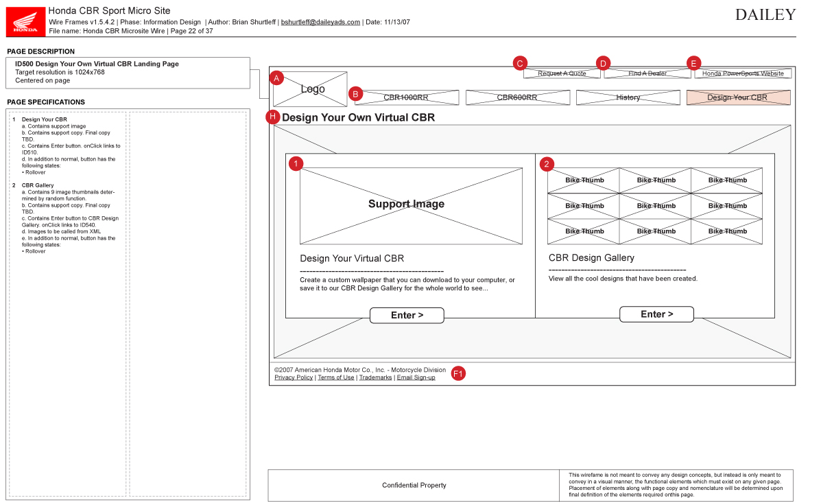Click red annotation marker E
This screenshot has width=821, height=503.
pos(693,63)
